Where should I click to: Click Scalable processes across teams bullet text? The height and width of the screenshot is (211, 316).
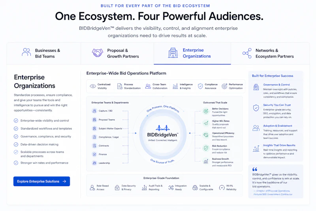pyautogui.click(x=42, y=154)
